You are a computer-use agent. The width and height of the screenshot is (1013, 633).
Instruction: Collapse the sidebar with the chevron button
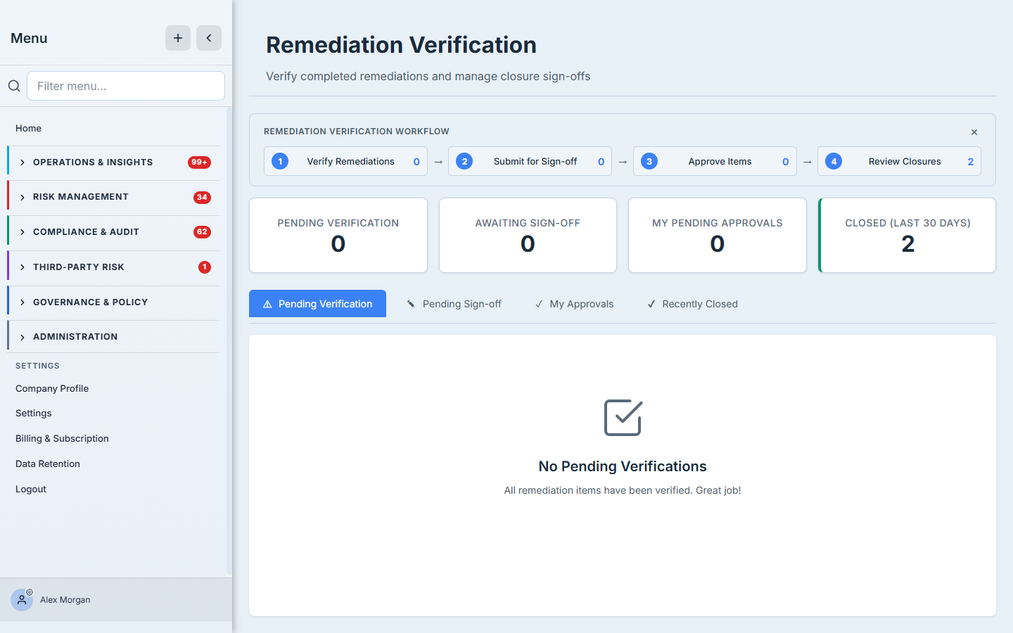[x=209, y=38]
